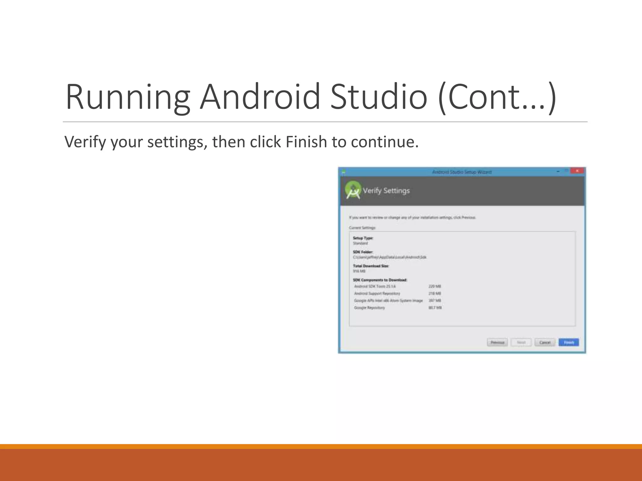Select the Google APIs Intel x86 Atom System Image row

point(397,301)
